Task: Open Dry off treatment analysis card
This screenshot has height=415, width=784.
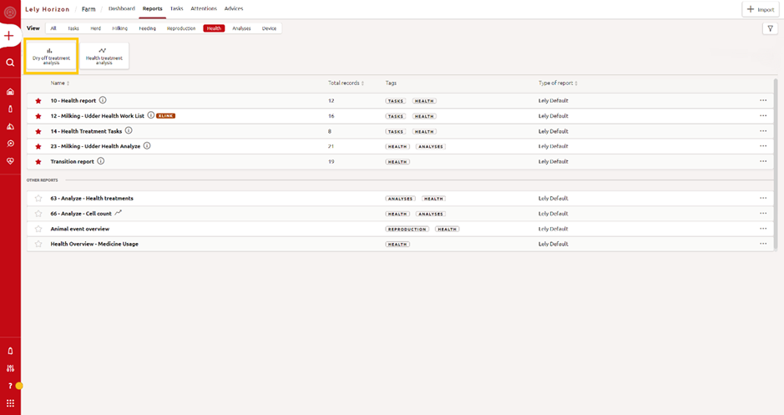Action: pos(52,56)
